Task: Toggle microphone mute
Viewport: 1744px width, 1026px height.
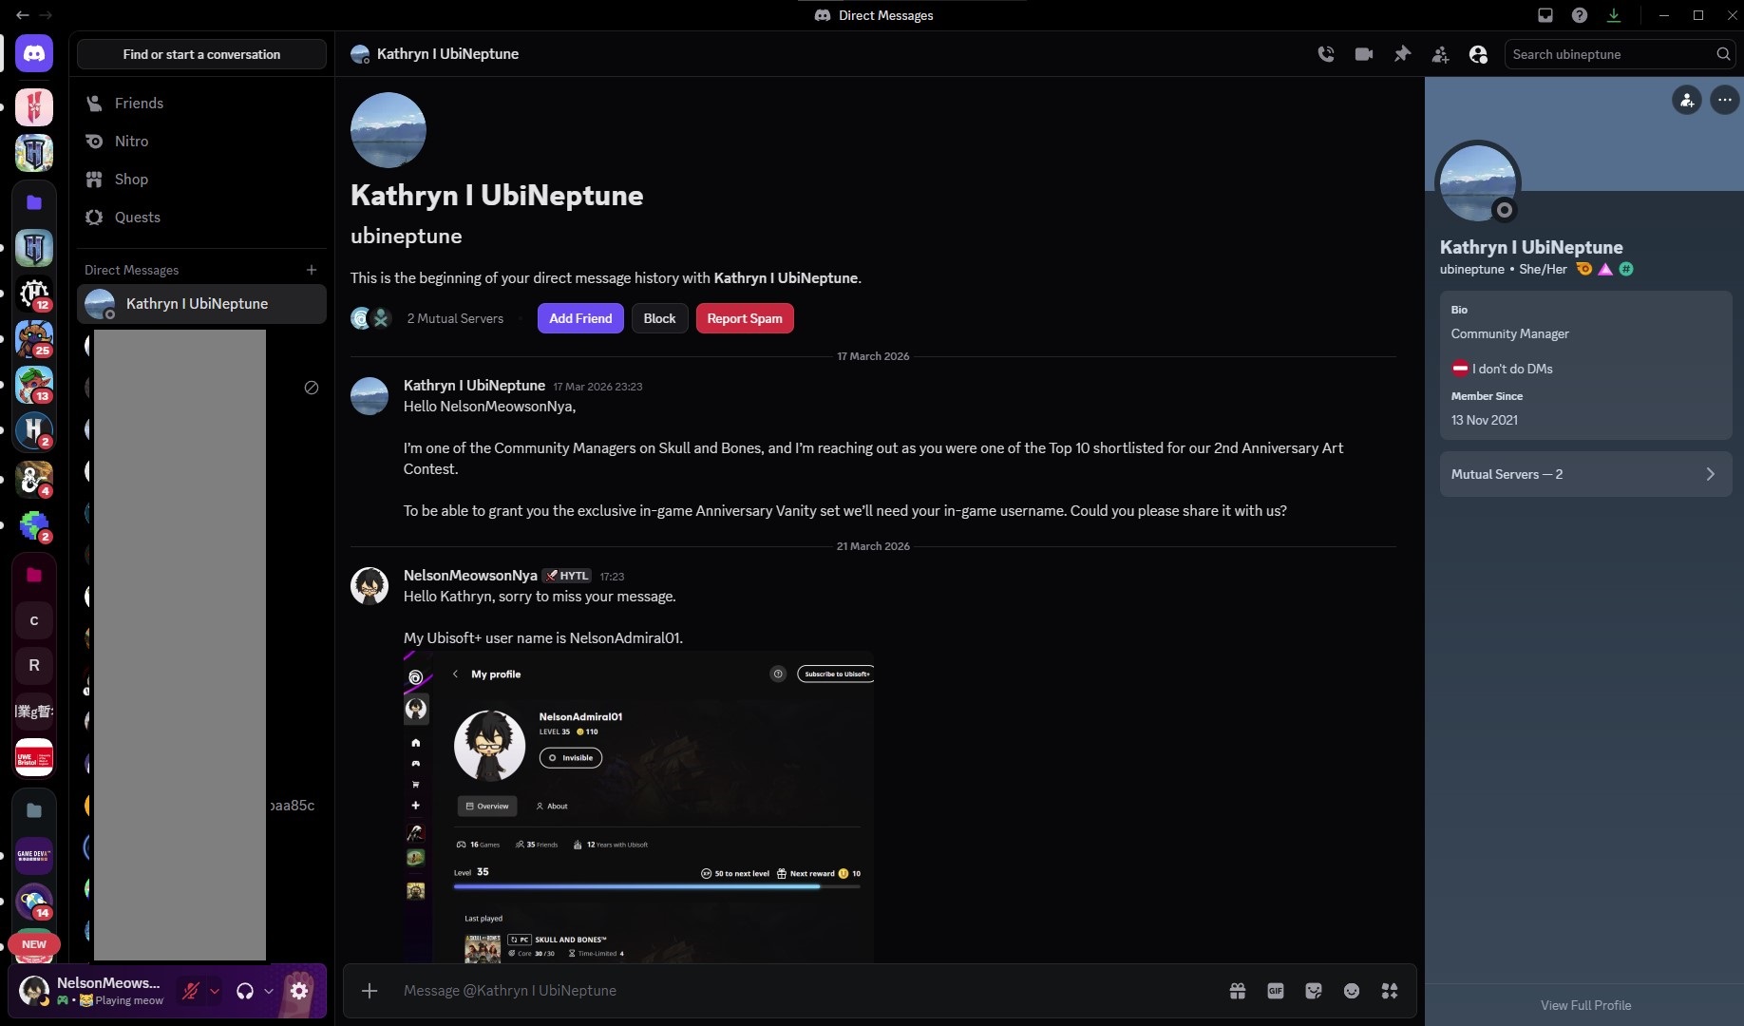Action: click(191, 991)
